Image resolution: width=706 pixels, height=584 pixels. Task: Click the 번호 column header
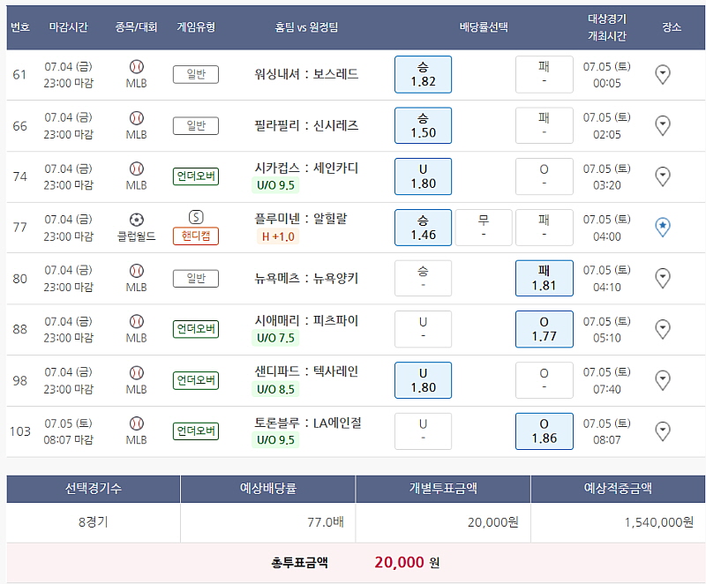click(x=20, y=27)
